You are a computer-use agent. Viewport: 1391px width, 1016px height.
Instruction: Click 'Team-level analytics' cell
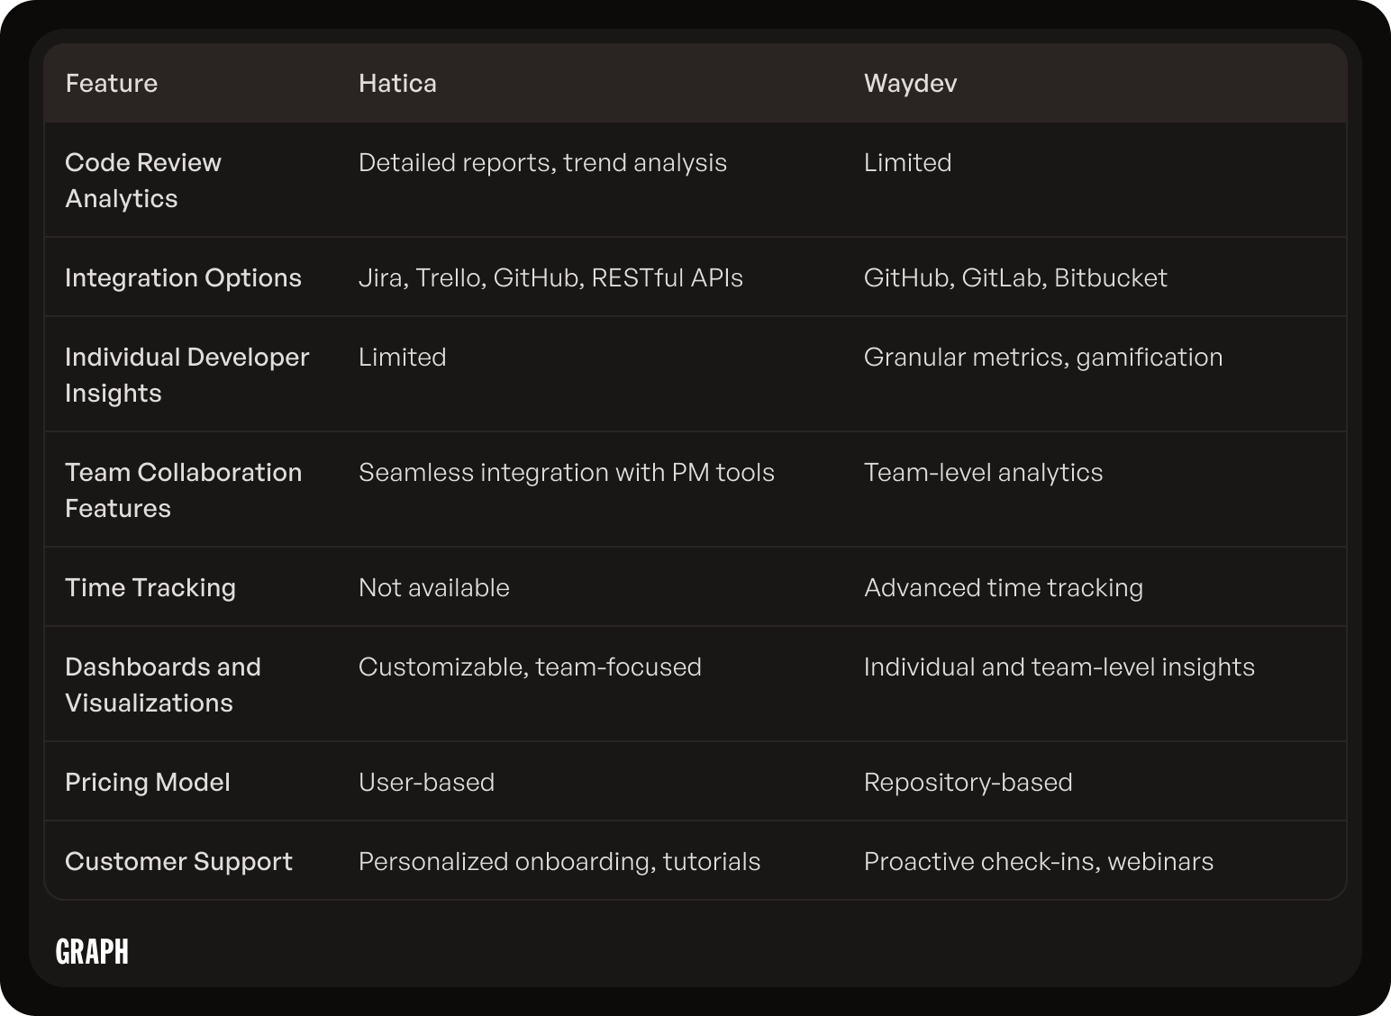coord(983,473)
